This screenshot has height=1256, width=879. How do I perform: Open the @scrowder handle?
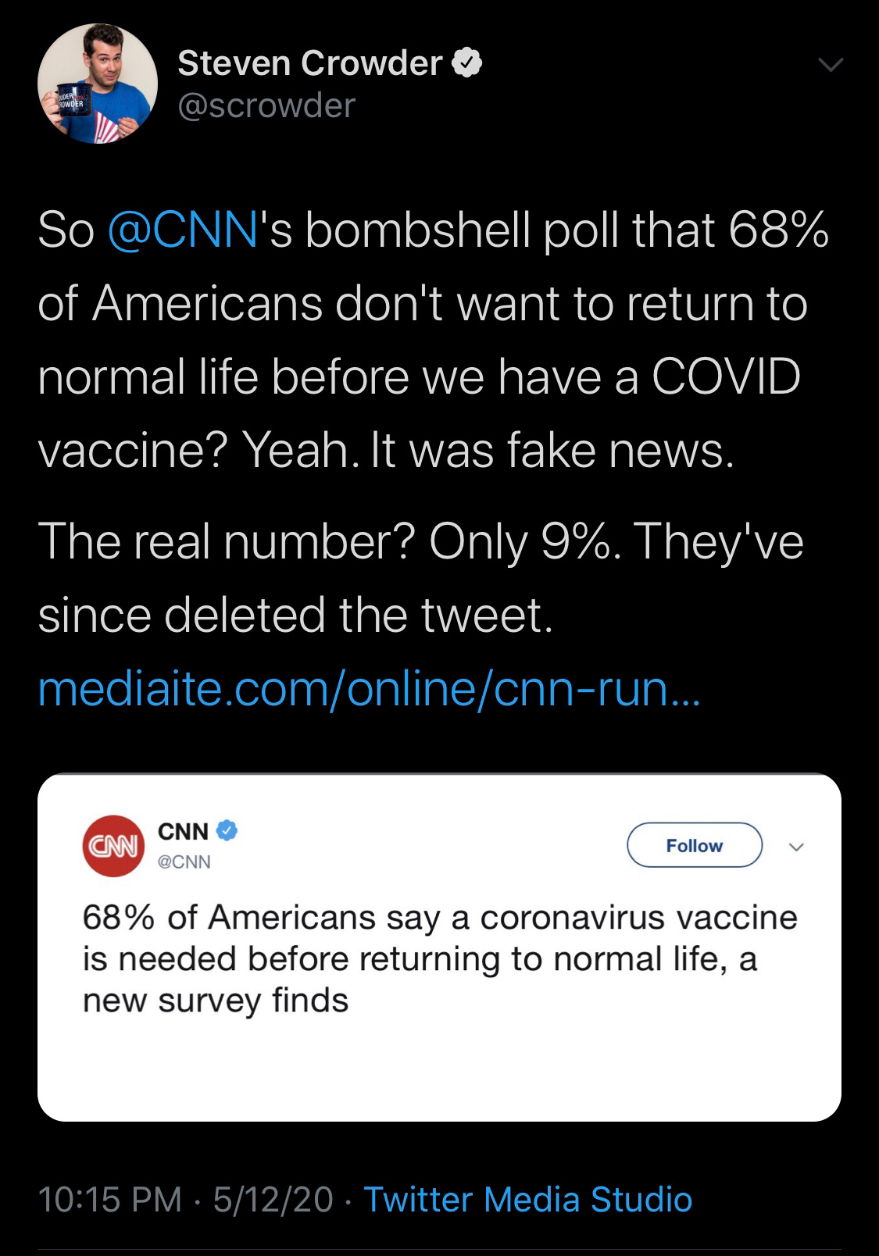[x=266, y=105]
